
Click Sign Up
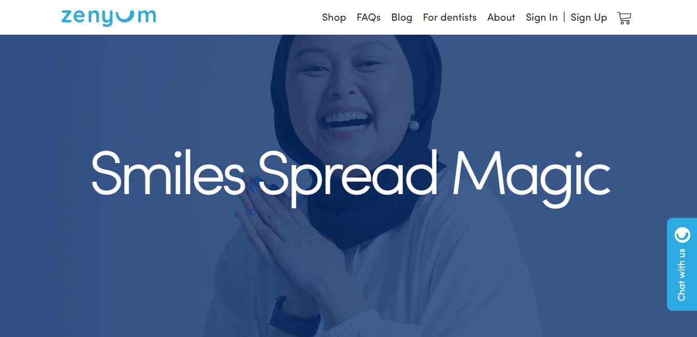pyautogui.click(x=589, y=18)
